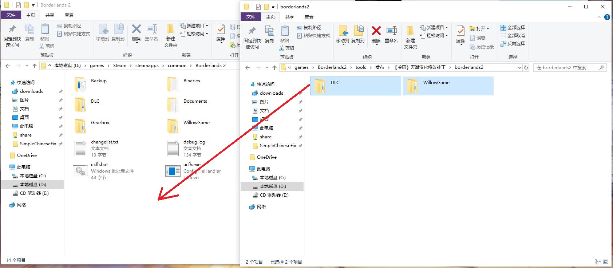Screen dimensions: 613x268
Task: Open Home (主页) tab in borderlands2 window
Action: (270, 17)
